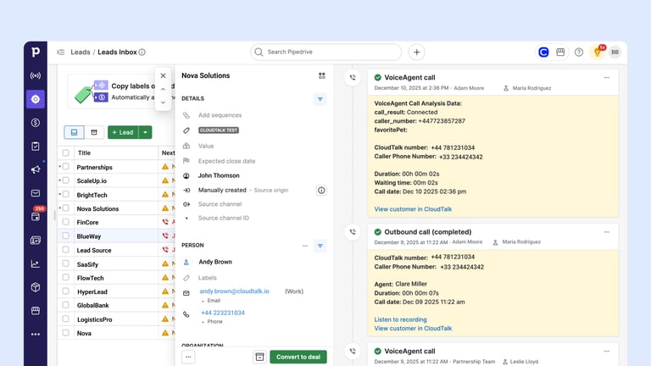
Task: Open the Products box sidebar icon
Action: click(36, 287)
